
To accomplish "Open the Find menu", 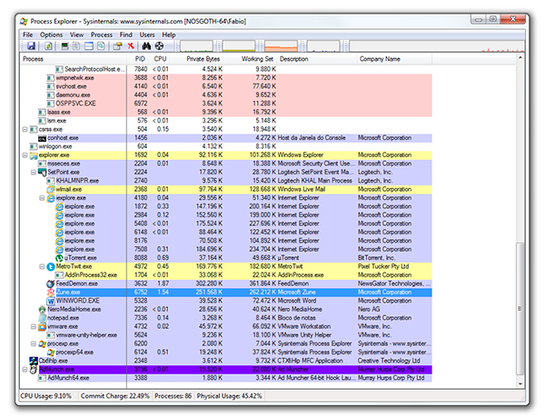I will (126, 35).
